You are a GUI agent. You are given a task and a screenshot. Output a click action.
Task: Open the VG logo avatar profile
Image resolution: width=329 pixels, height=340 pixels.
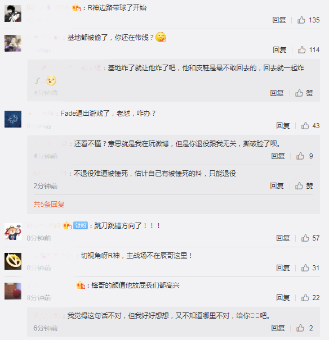pos(13,261)
